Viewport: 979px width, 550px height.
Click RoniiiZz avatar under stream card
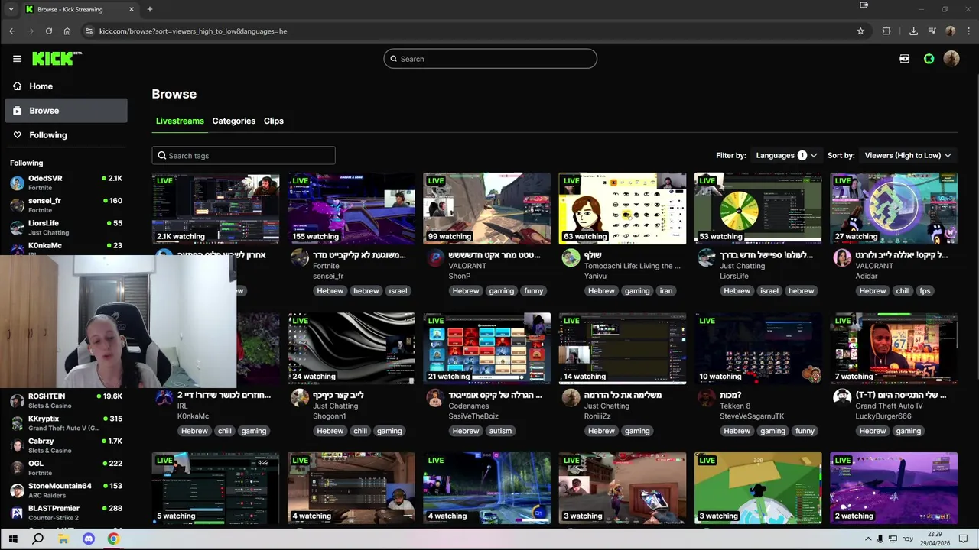point(571,397)
